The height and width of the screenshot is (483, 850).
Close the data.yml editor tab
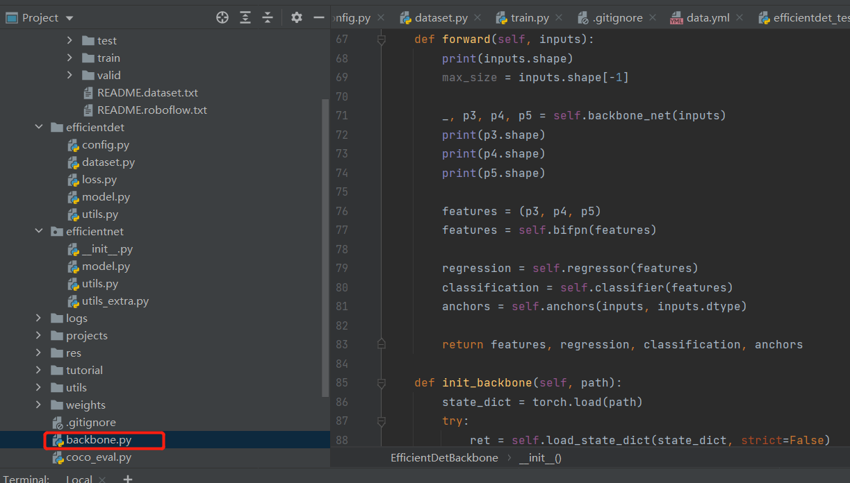point(739,18)
